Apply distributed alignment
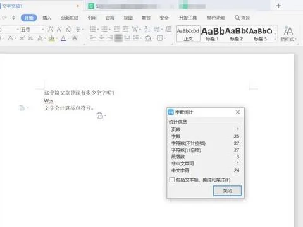 click(x=127, y=38)
